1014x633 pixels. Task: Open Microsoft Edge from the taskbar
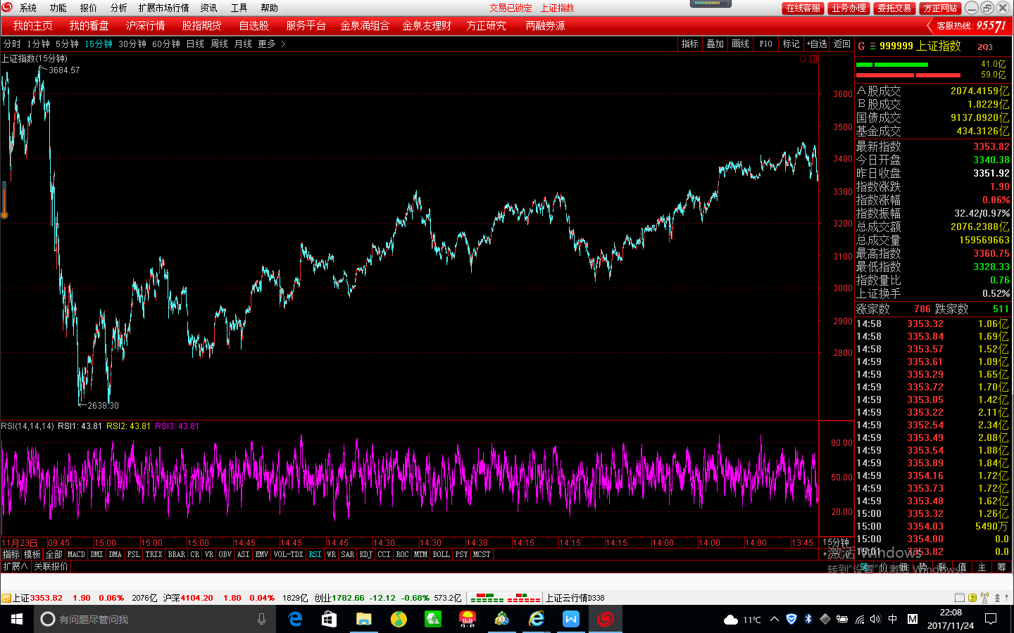(295, 619)
